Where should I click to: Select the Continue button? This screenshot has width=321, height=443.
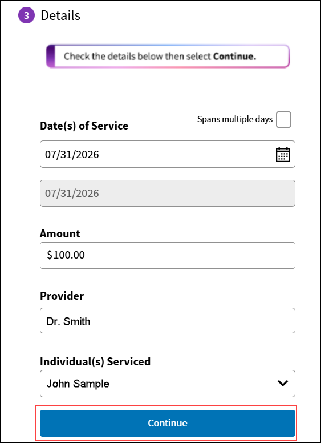168,423
